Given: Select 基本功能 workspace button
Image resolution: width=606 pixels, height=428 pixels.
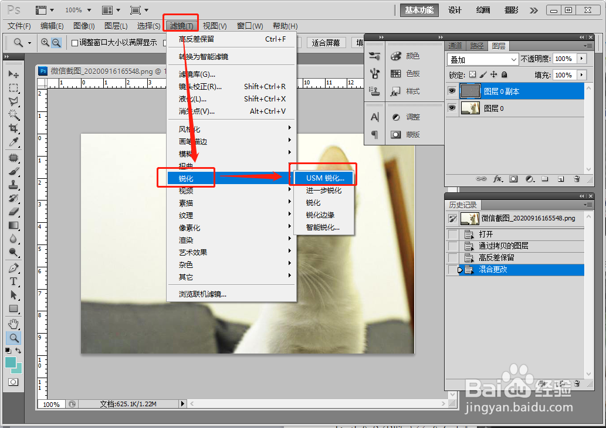Looking at the screenshot, I should tap(419, 11).
